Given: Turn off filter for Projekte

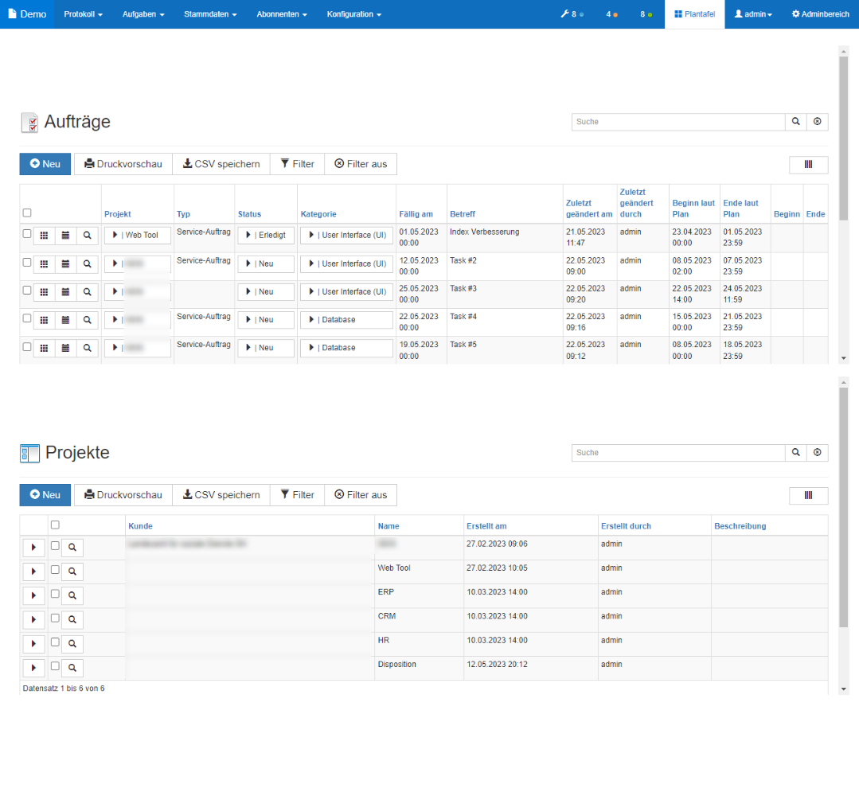Looking at the screenshot, I should [361, 494].
